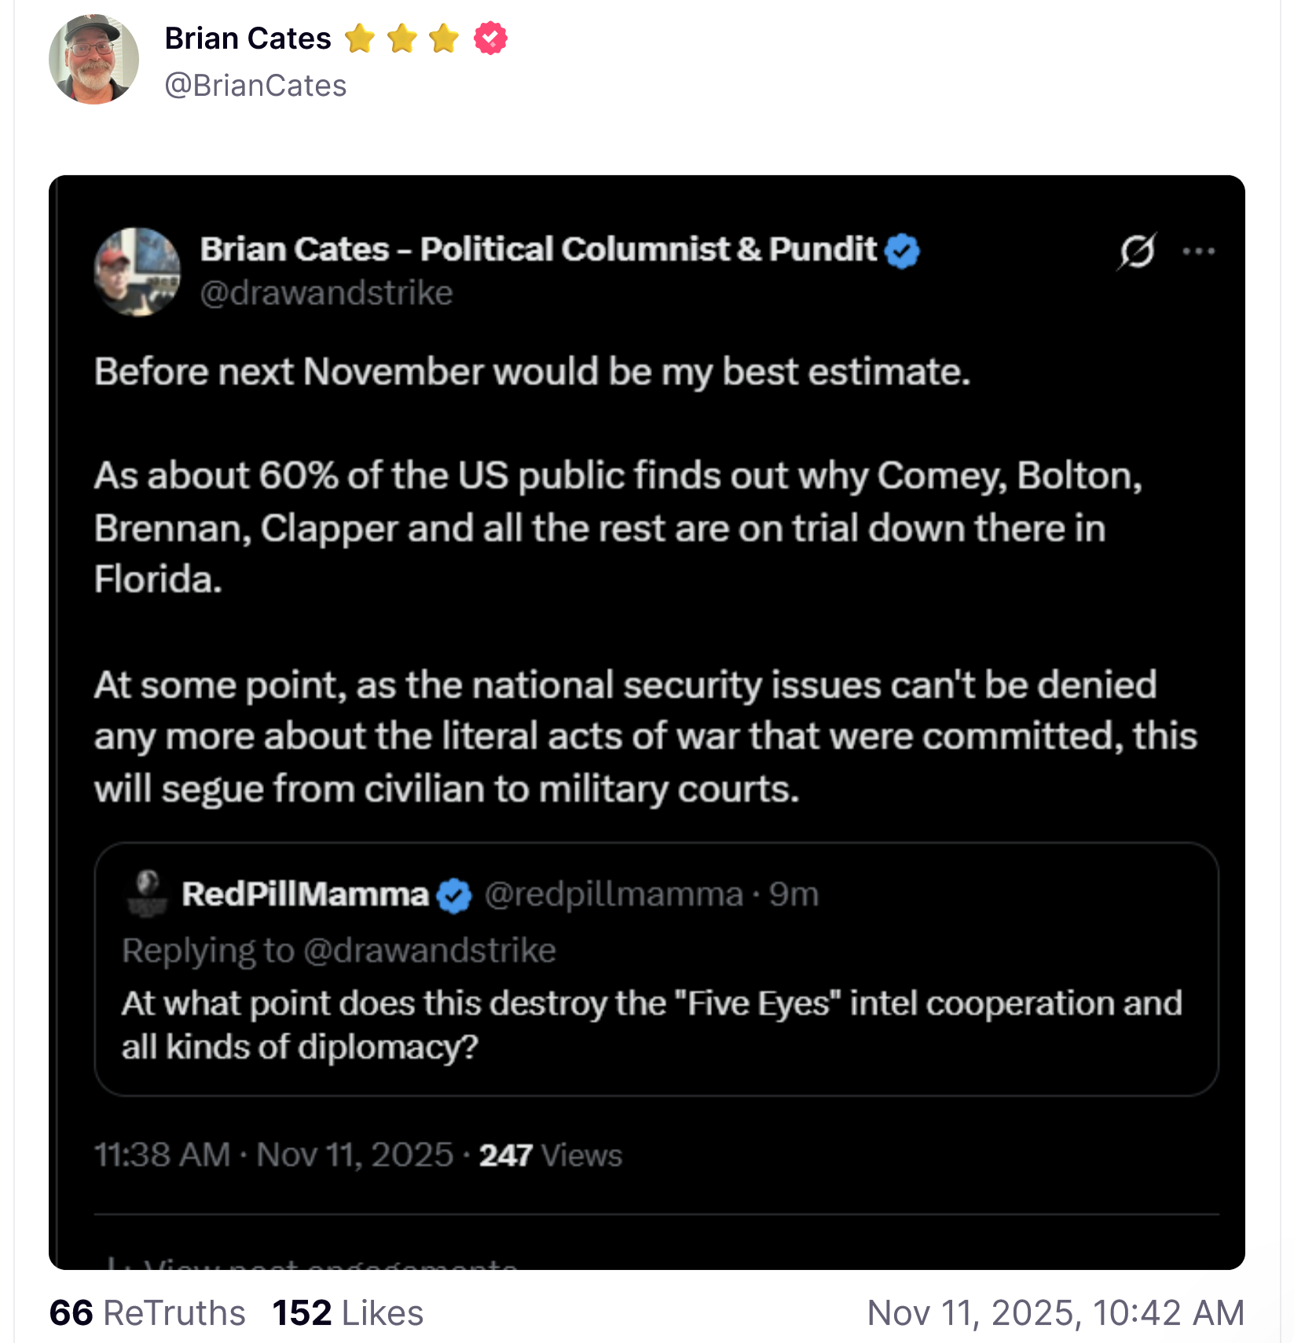Click the red verified badge icon
This screenshot has height=1343, width=1294.
490,39
